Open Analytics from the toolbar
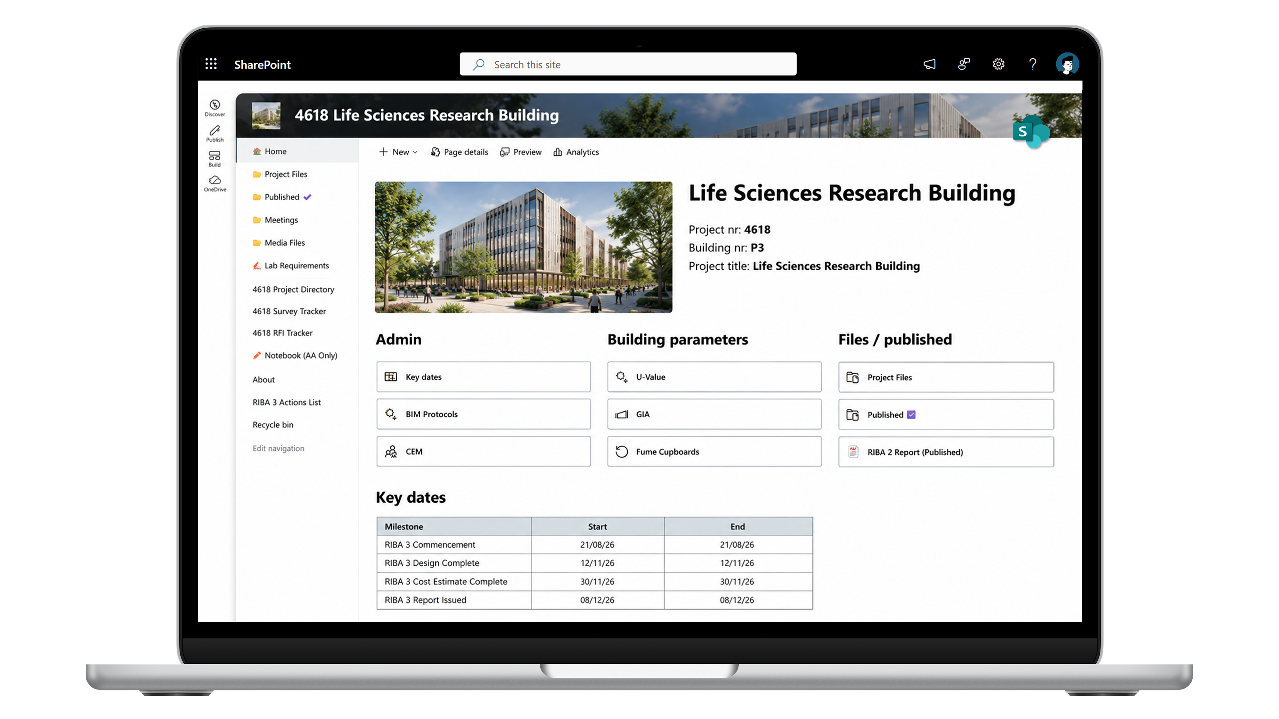 [x=576, y=152]
